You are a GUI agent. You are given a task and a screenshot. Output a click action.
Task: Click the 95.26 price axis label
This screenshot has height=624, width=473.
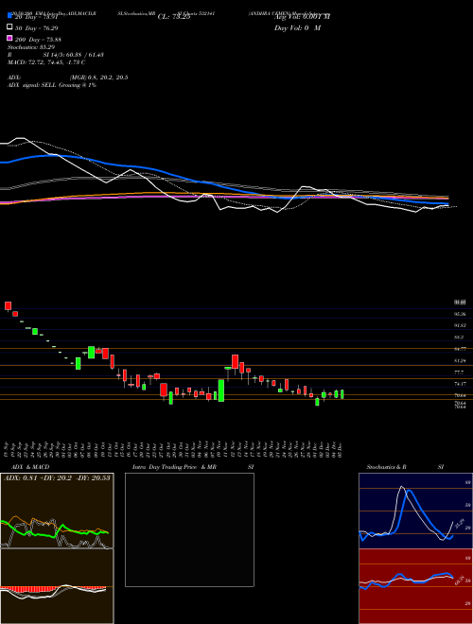pos(460,314)
